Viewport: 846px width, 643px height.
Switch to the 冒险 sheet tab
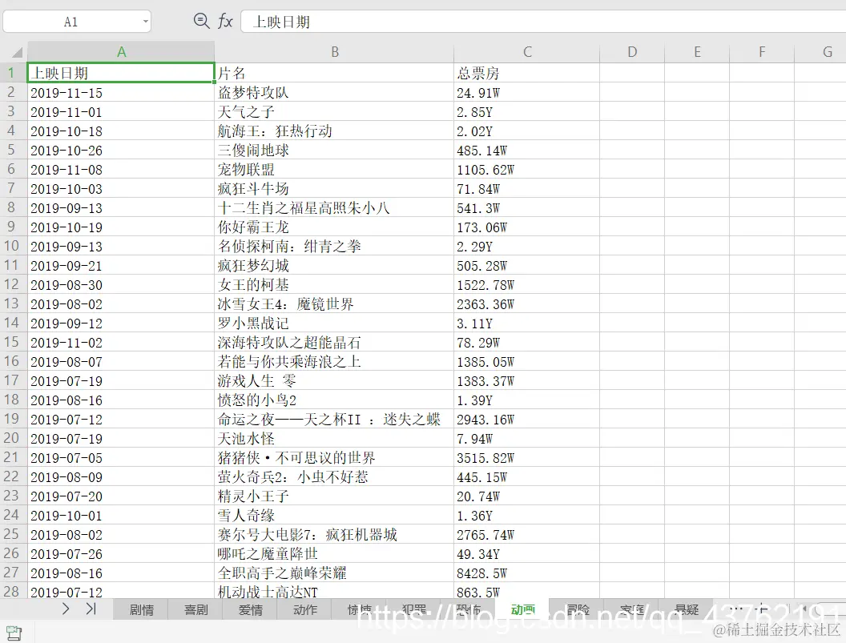click(x=578, y=609)
